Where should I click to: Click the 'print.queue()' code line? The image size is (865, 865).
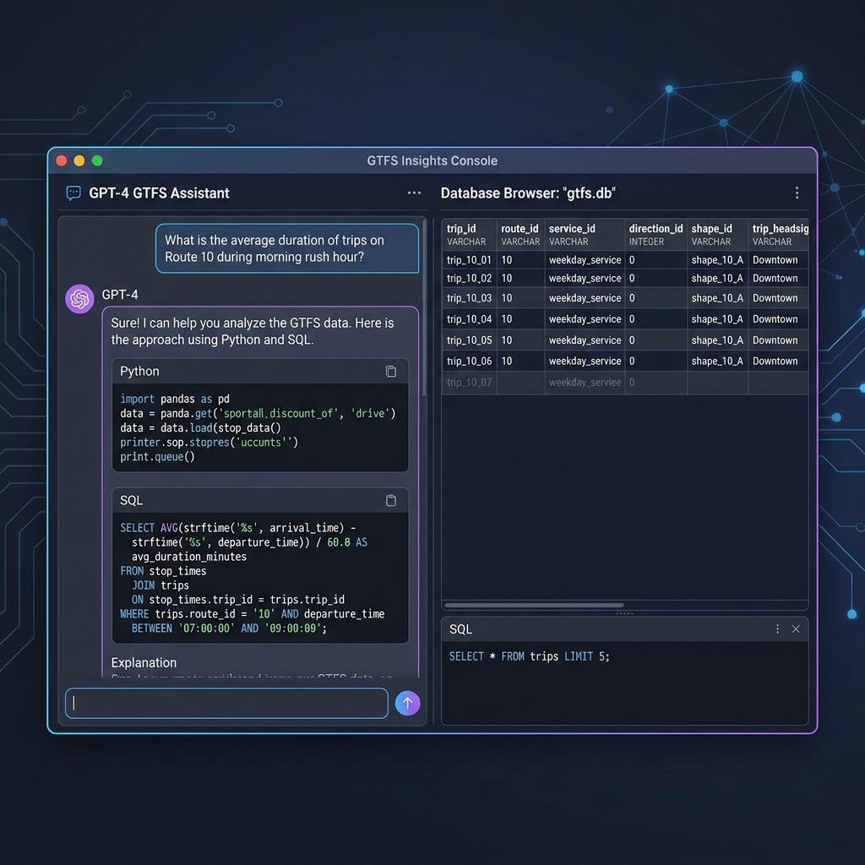click(157, 457)
